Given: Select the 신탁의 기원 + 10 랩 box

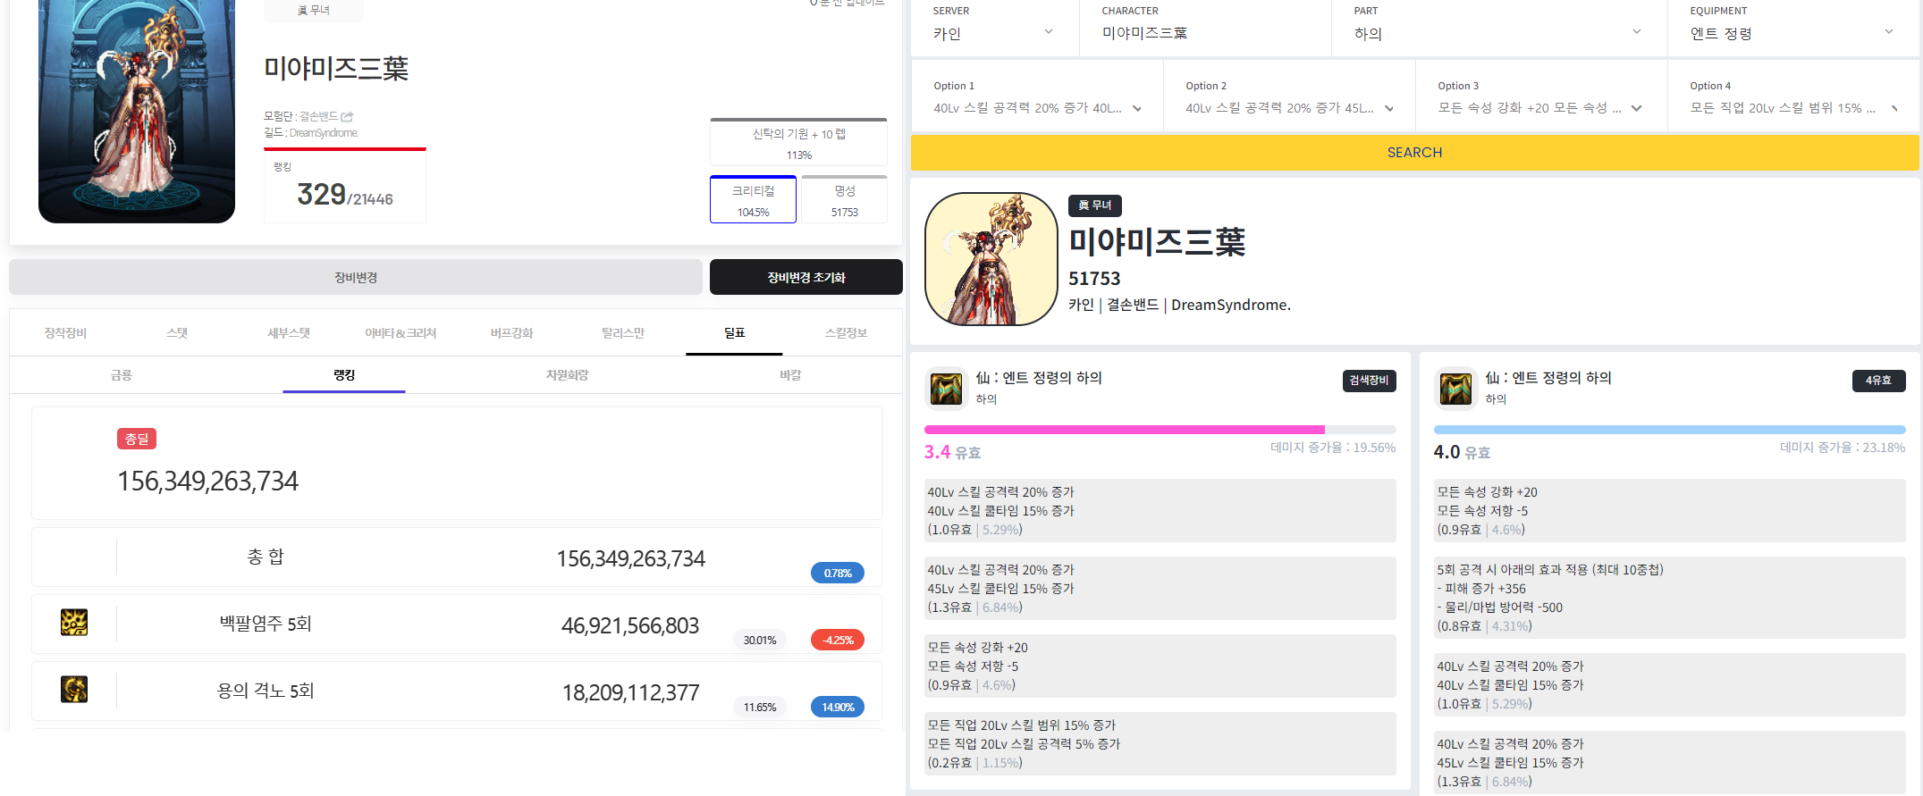Looking at the screenshot, I should [x=798, y=143].
